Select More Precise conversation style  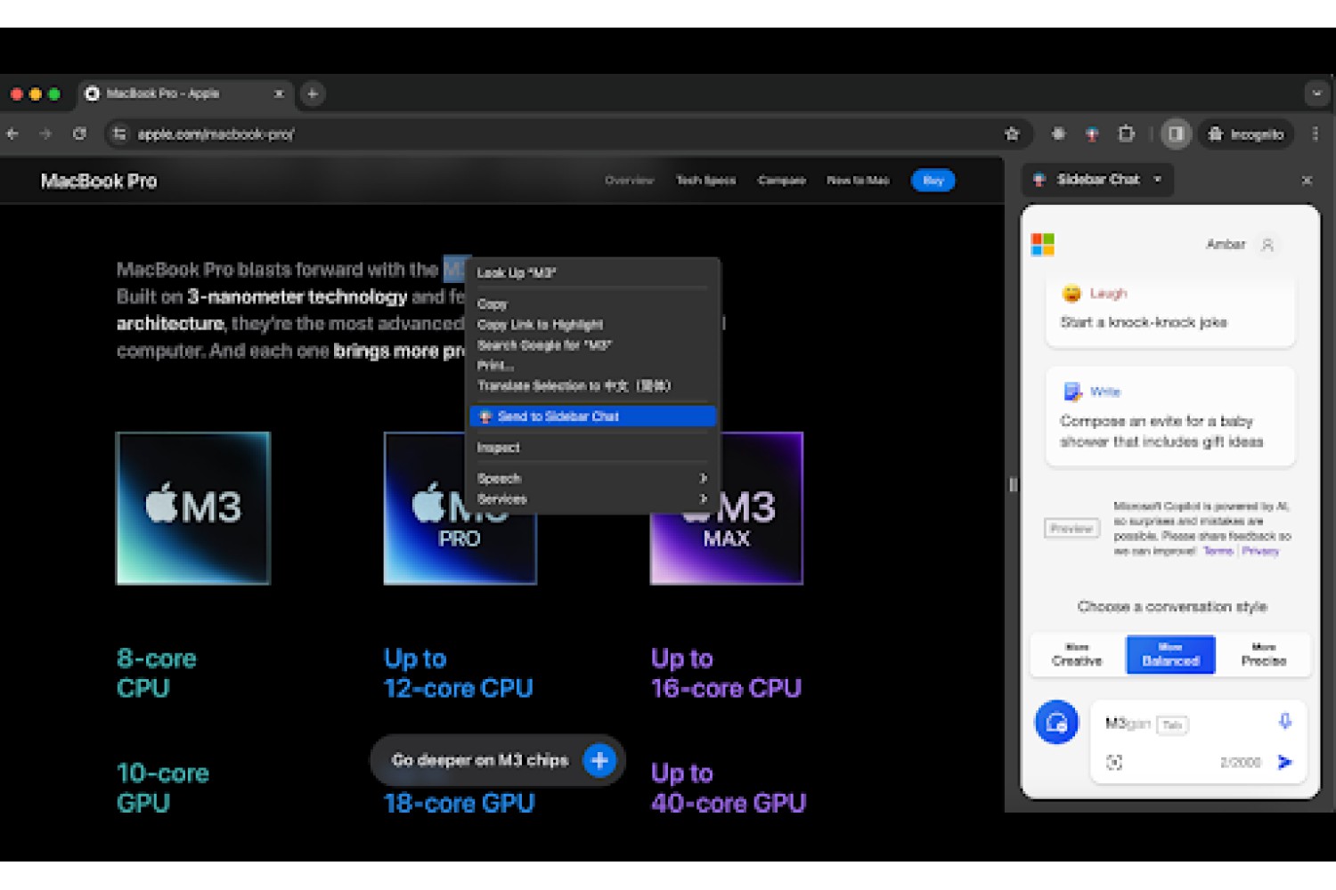pyautogui.click(x=1264, y=655)
